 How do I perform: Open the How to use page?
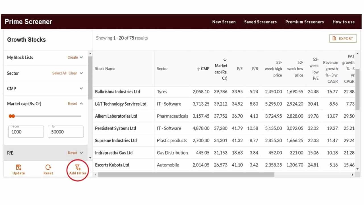(x=344, y=22)
